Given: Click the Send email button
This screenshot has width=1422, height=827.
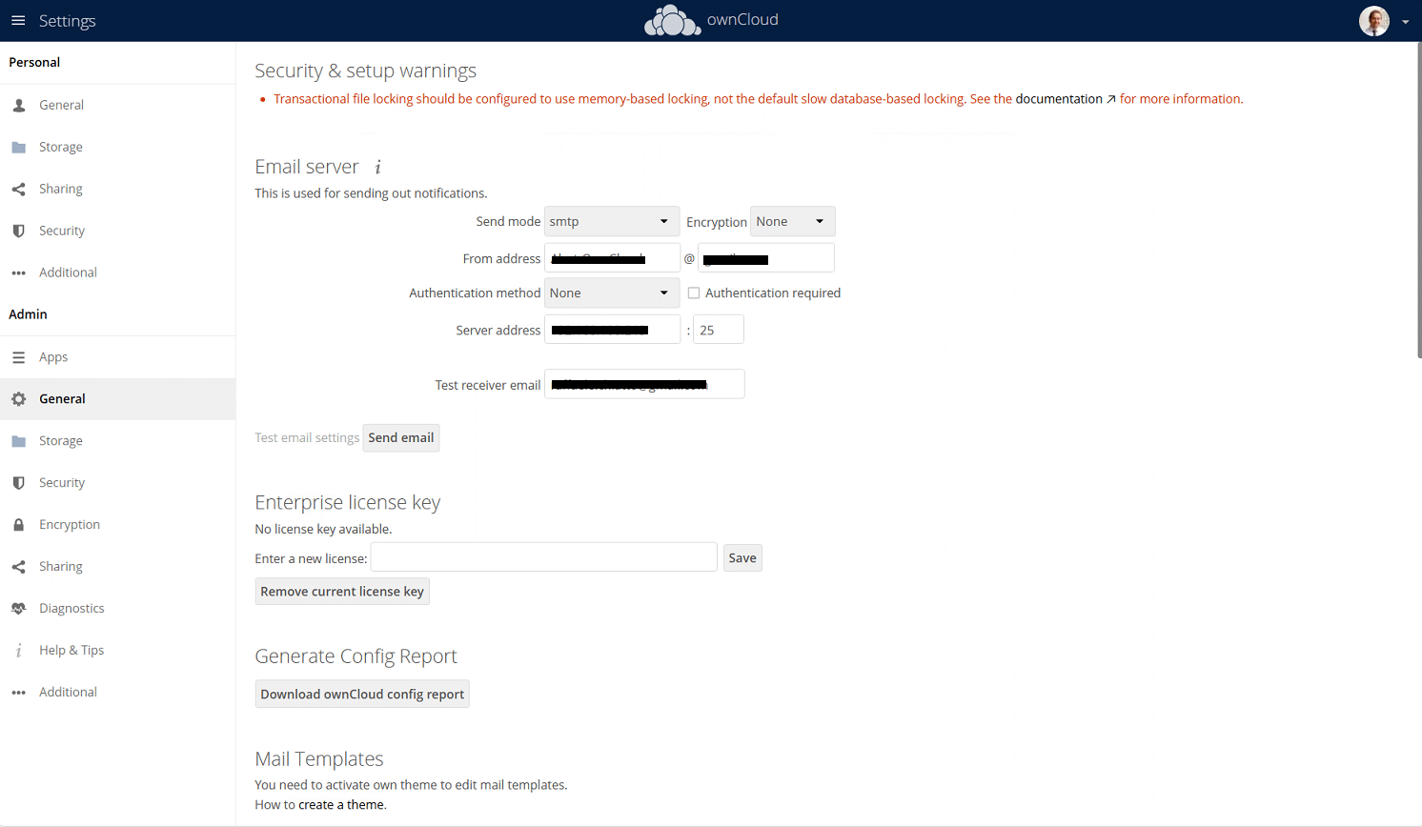Looking at the screenshot, I should 401,437.
